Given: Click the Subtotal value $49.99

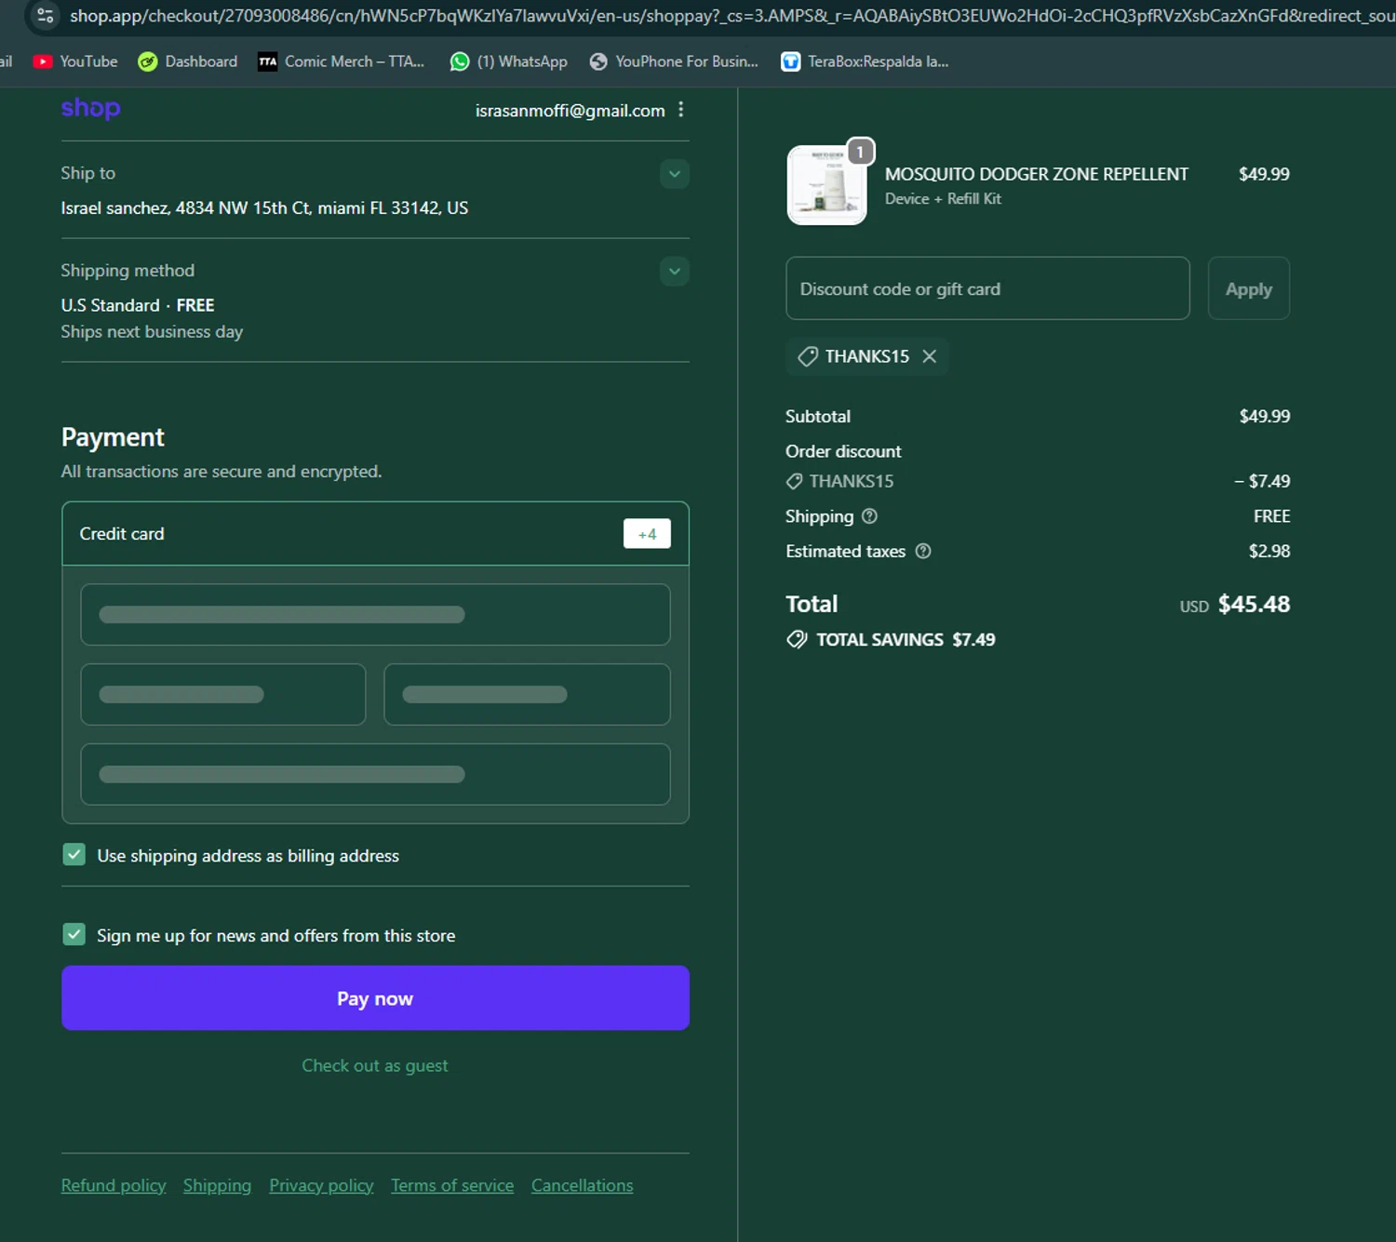Looking at the screenshot, I should pyautogui.click(x=1264, y=416).
